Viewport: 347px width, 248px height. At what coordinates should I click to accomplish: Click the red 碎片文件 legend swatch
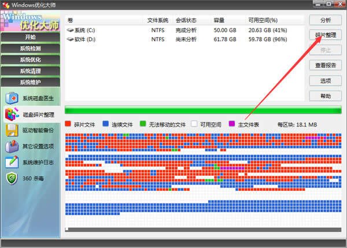tap(68, 124)
